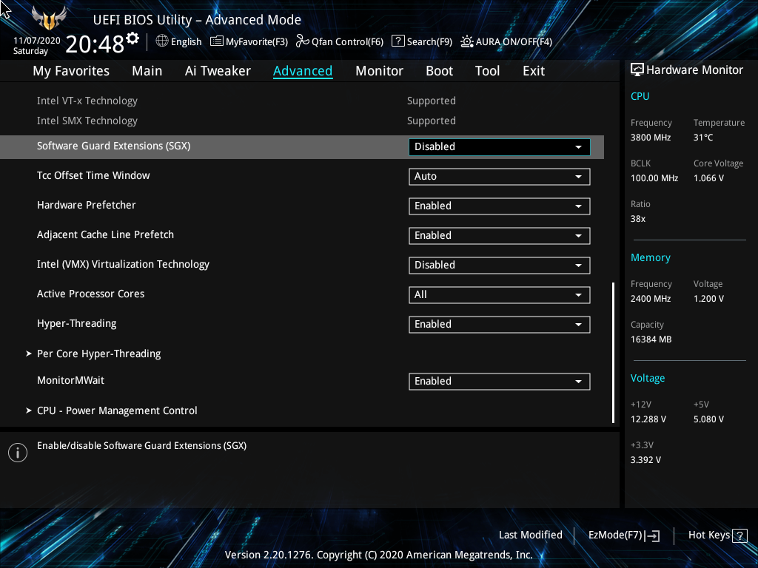
Task: Click the MyFavorite list icon
Action: (217, 41)
